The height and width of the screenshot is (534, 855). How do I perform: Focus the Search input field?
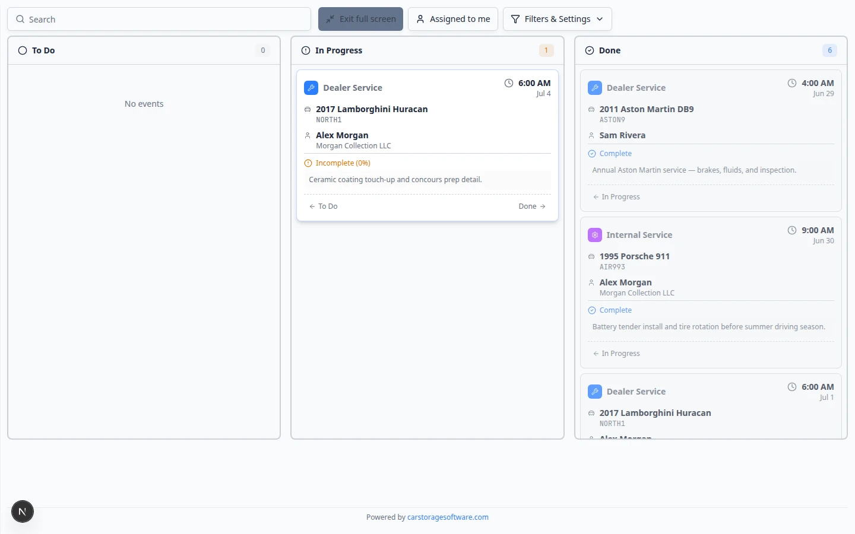click(159, 19)
